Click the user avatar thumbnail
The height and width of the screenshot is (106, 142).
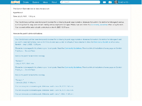tap(116, 2)
